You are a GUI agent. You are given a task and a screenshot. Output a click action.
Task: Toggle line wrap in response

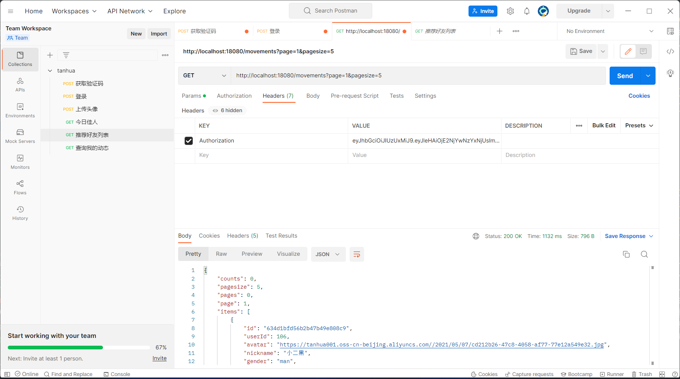point(357,254)
